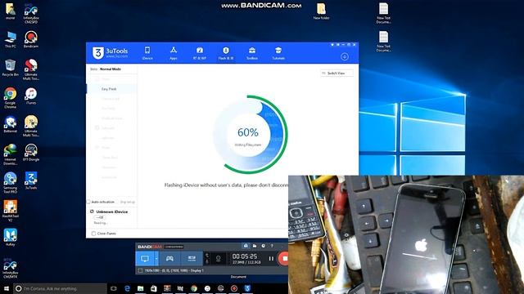The width and height of the screenshot is (524, 294).
Task: Click the 3uTools downloads arrow icon
Action: pos(344,56)
